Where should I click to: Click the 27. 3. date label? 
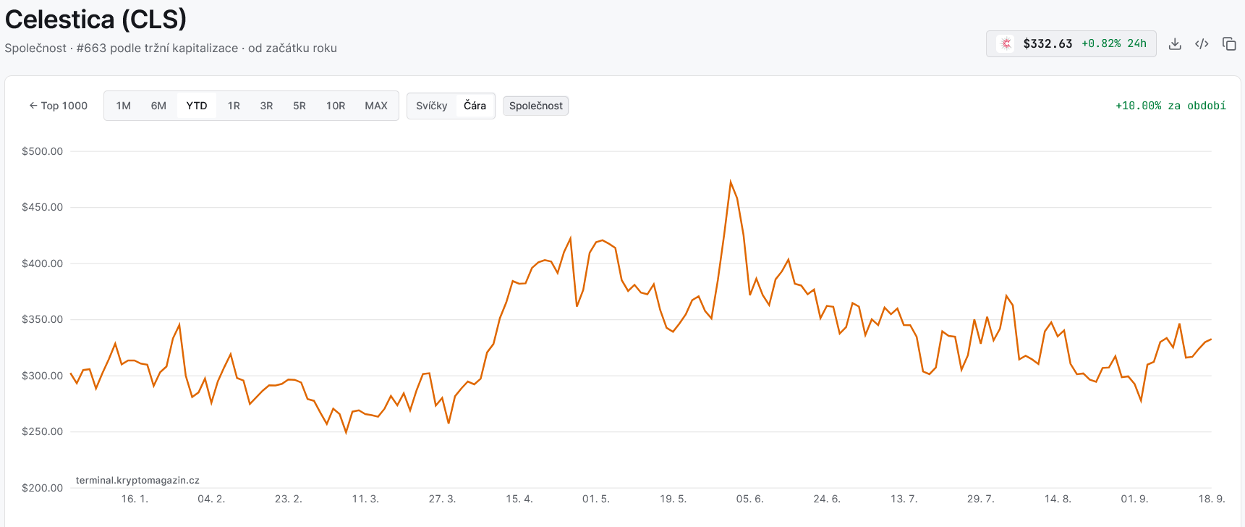tap(442, 499)
